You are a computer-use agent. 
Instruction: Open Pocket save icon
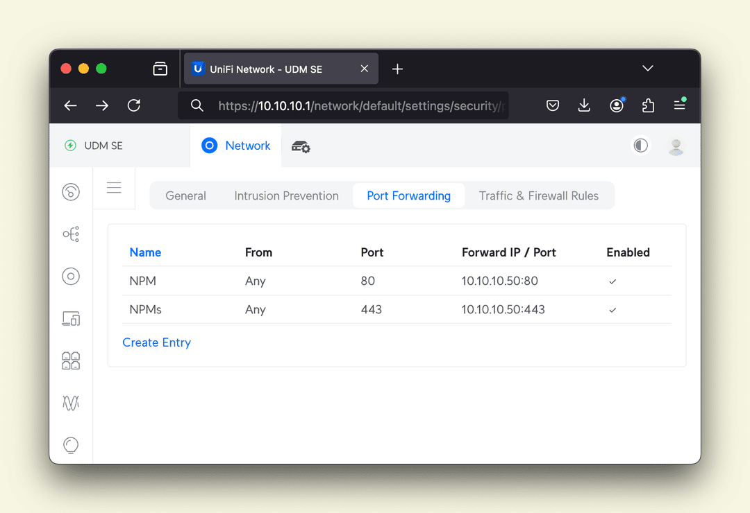tap(553, 105)
